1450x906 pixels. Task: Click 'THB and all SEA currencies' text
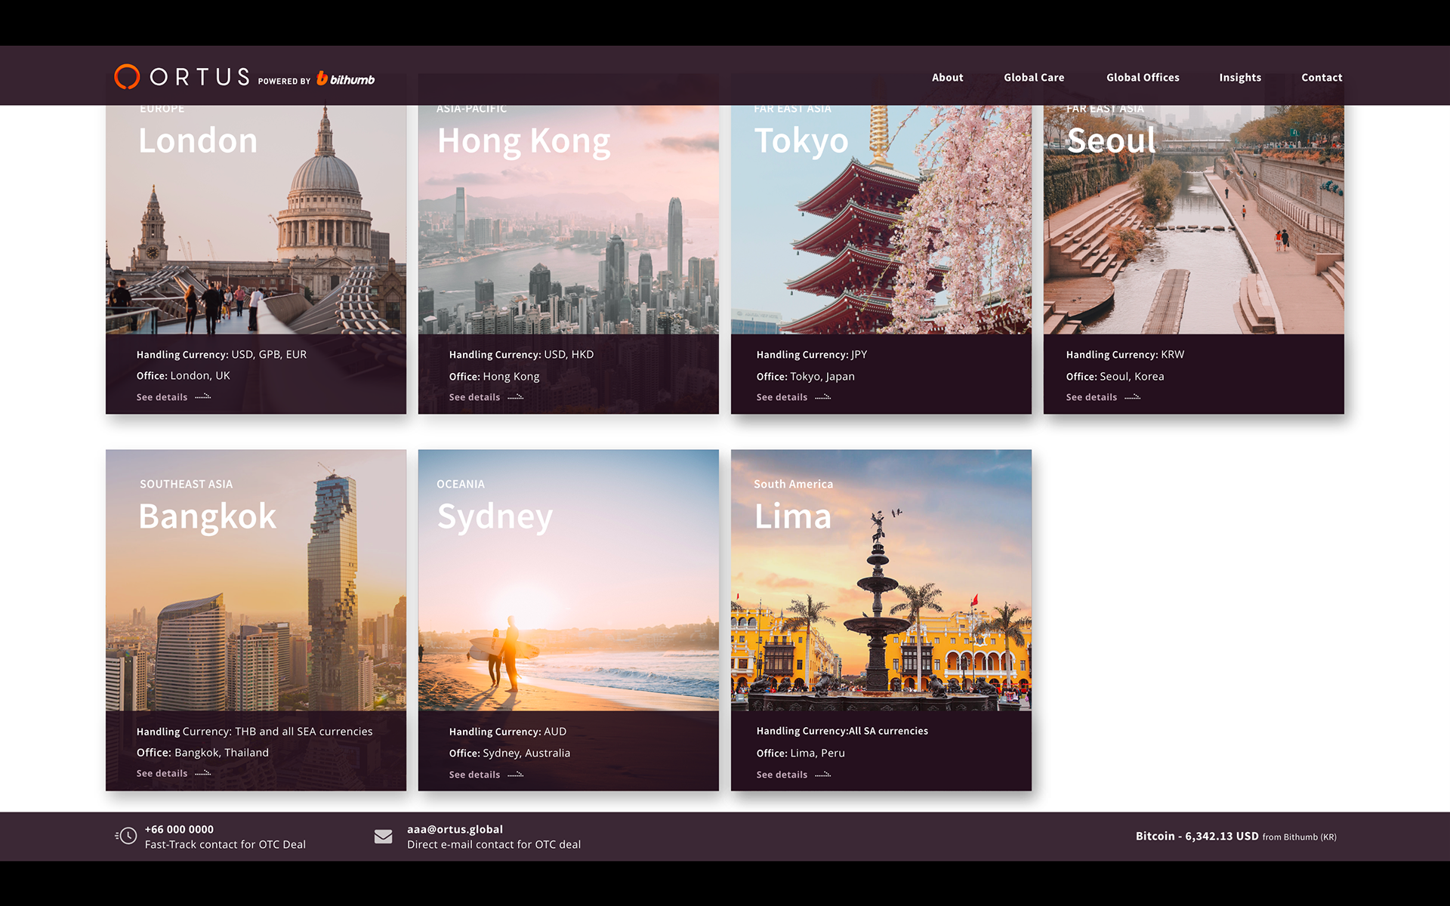(x=304, y=732)
